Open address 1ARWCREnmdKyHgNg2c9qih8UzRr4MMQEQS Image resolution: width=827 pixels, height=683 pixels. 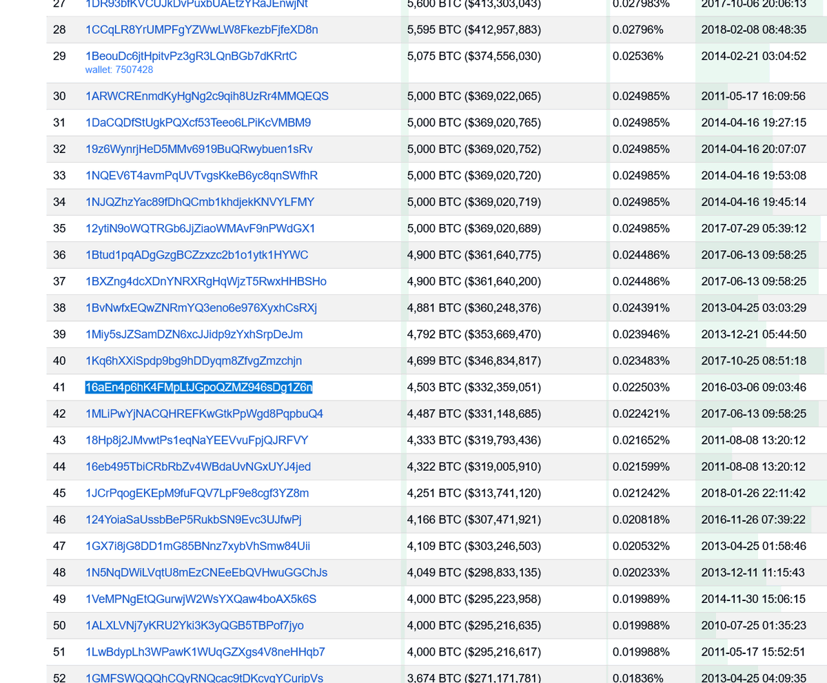click(207, 96)
